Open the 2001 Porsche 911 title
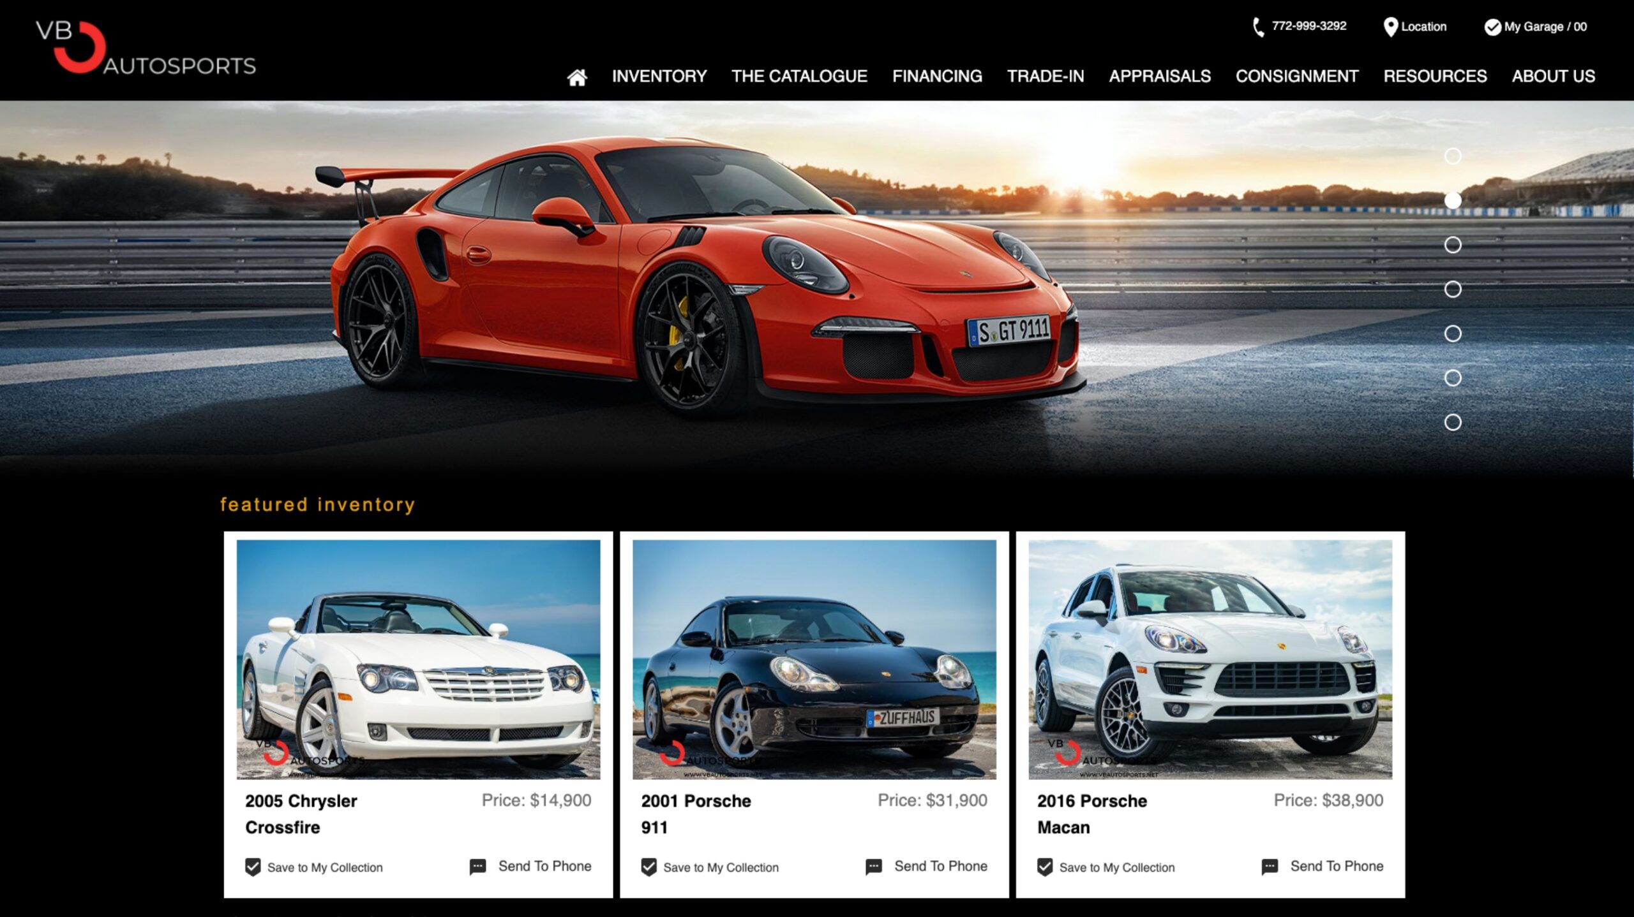Screen dimensions: 1634x917 pos(696,814)
